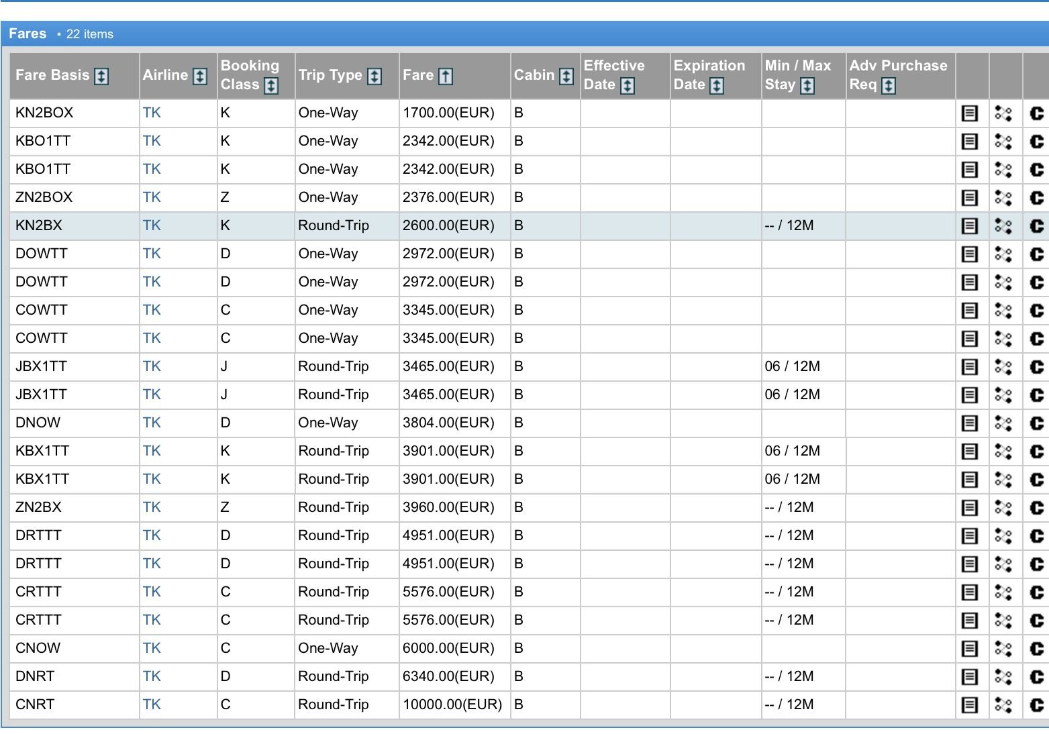Sort by Booking Class column
The height and width of the screenshot is (734, 1049).
tap(271, 85)
